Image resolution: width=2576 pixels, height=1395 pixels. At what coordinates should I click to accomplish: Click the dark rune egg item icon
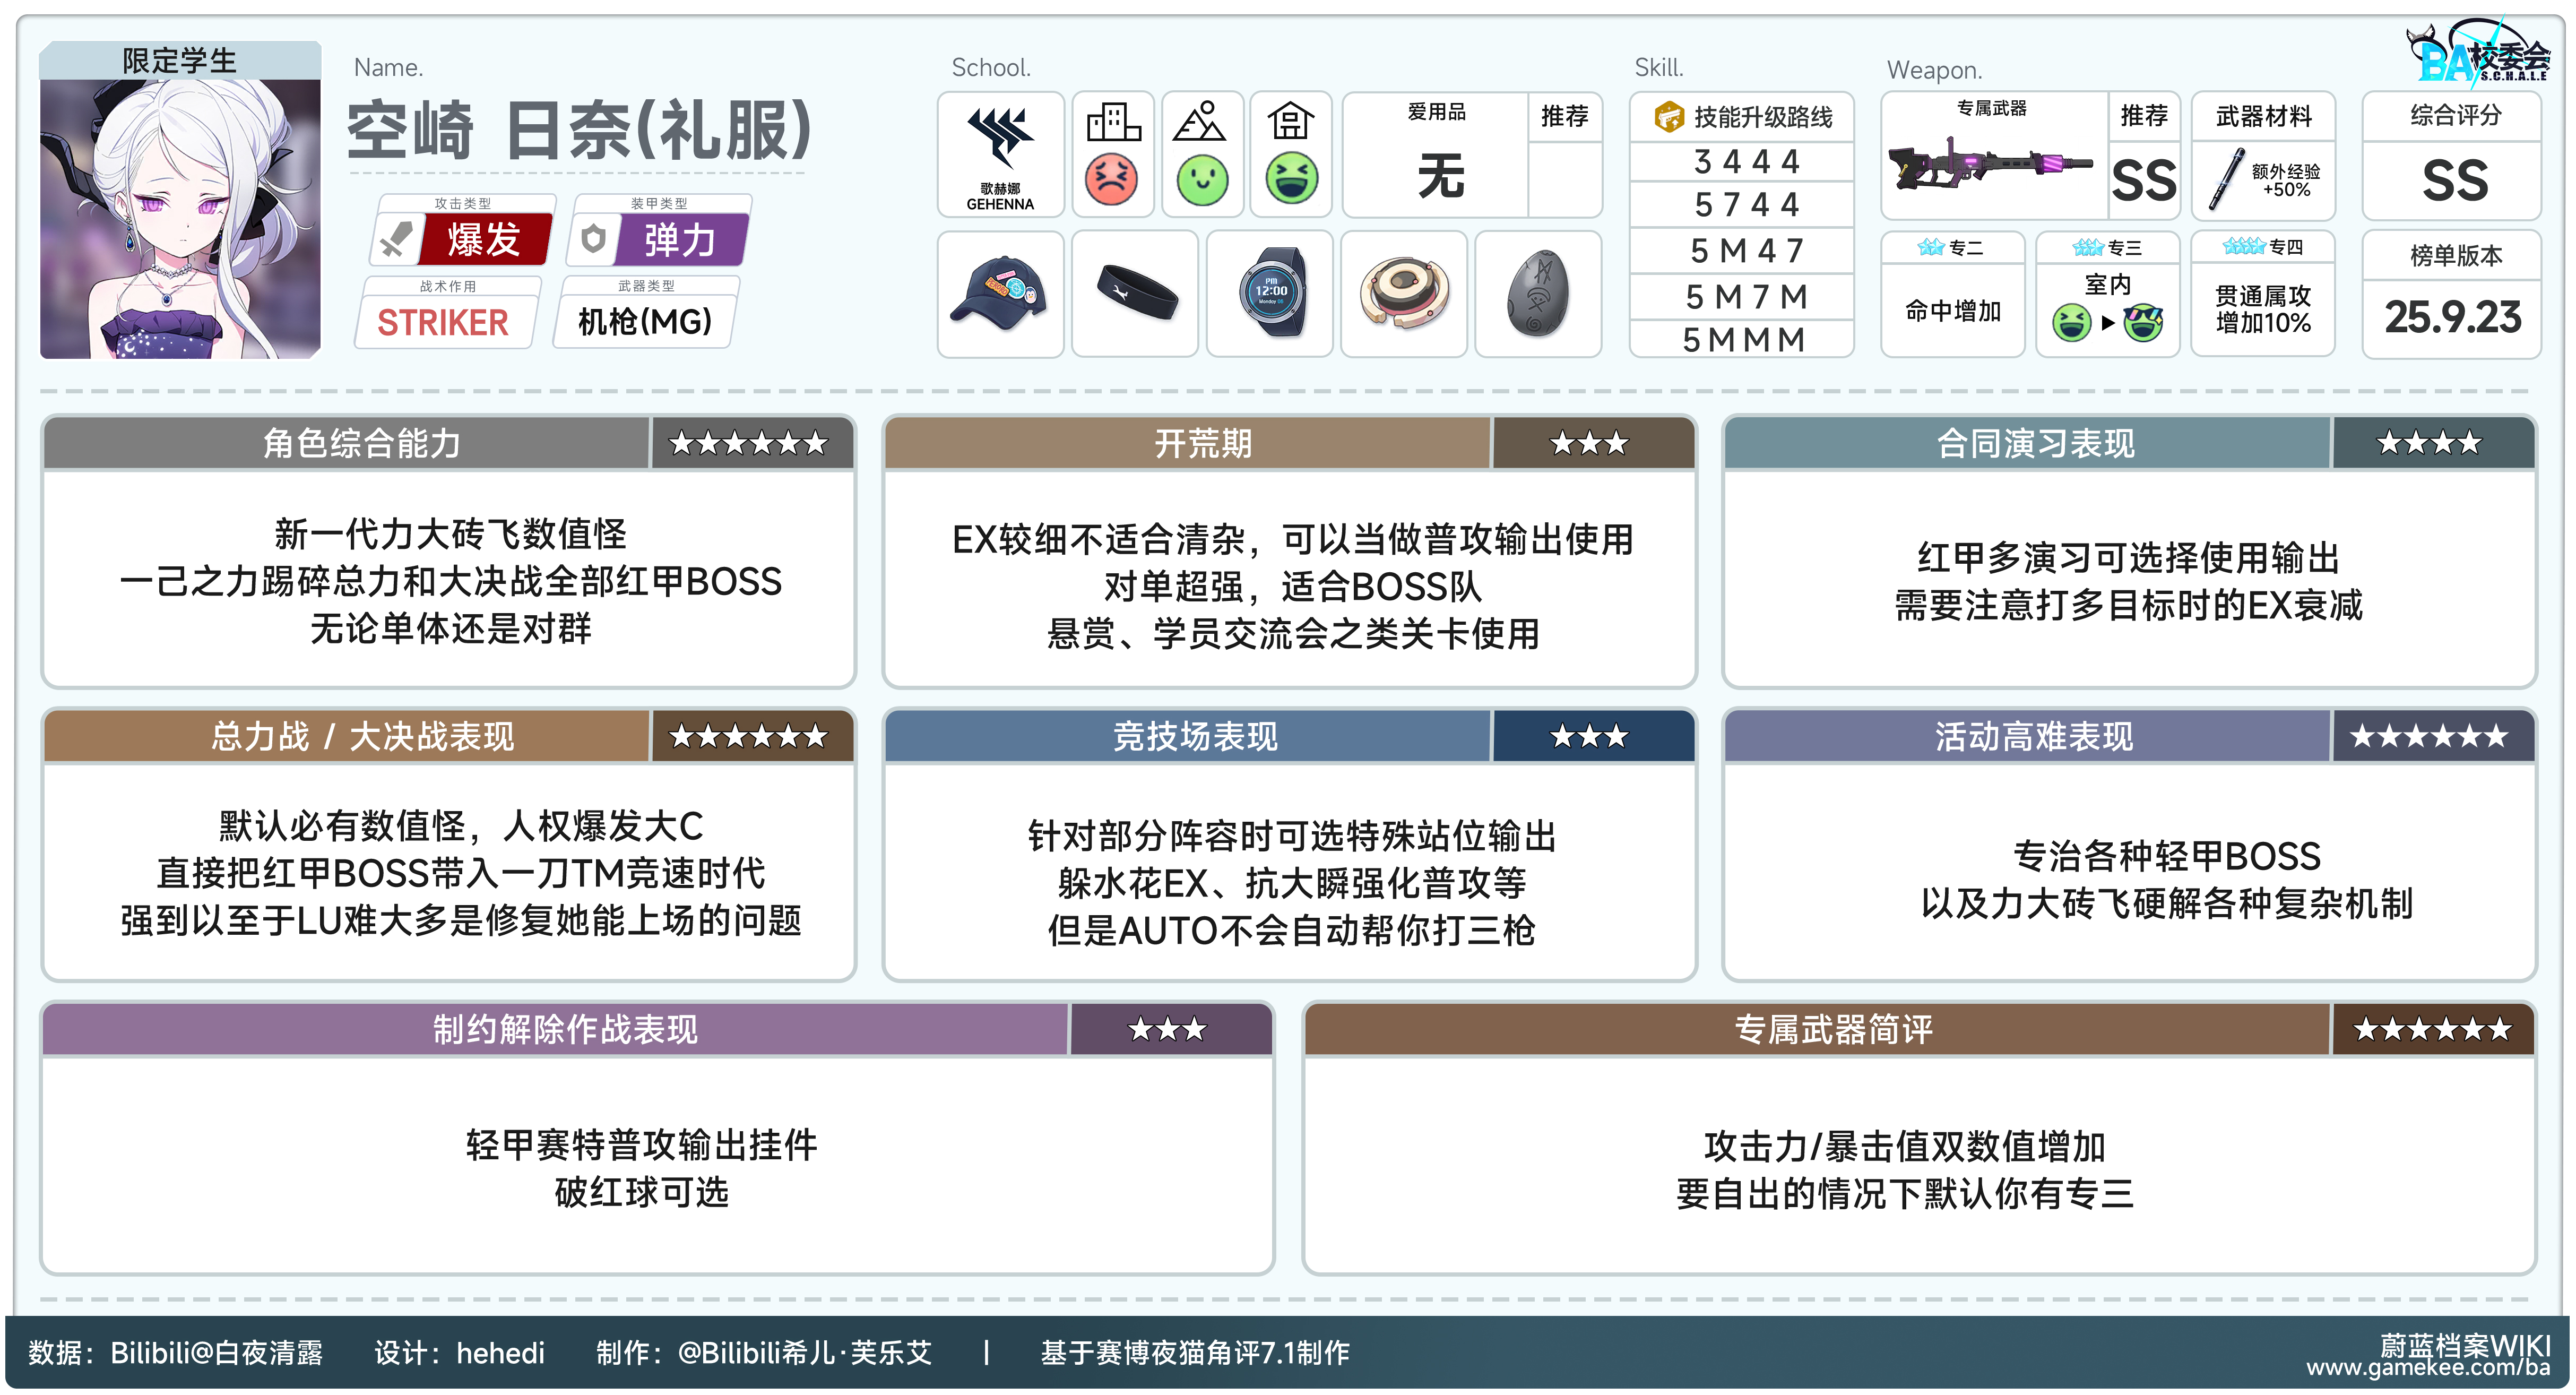1537,293
